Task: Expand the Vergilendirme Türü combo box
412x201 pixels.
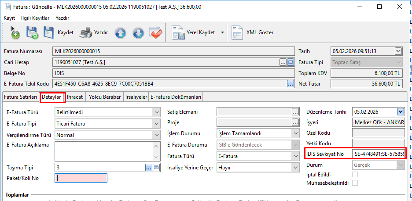Action: pyautogui.click(x=156, y=135)
